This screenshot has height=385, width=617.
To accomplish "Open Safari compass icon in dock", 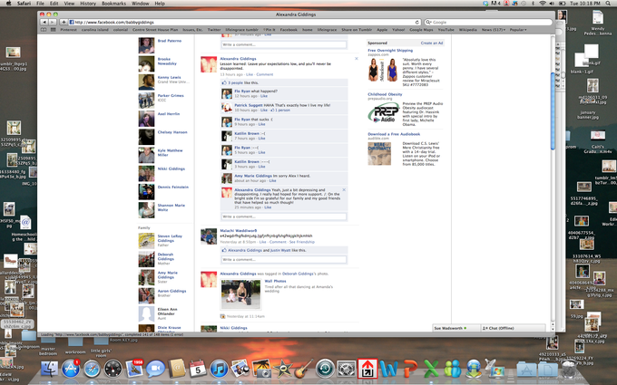I will pos(92,370).
